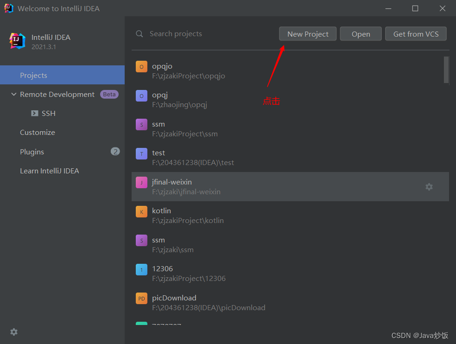
Task: Open the opqj project
Action: point(290,100)
